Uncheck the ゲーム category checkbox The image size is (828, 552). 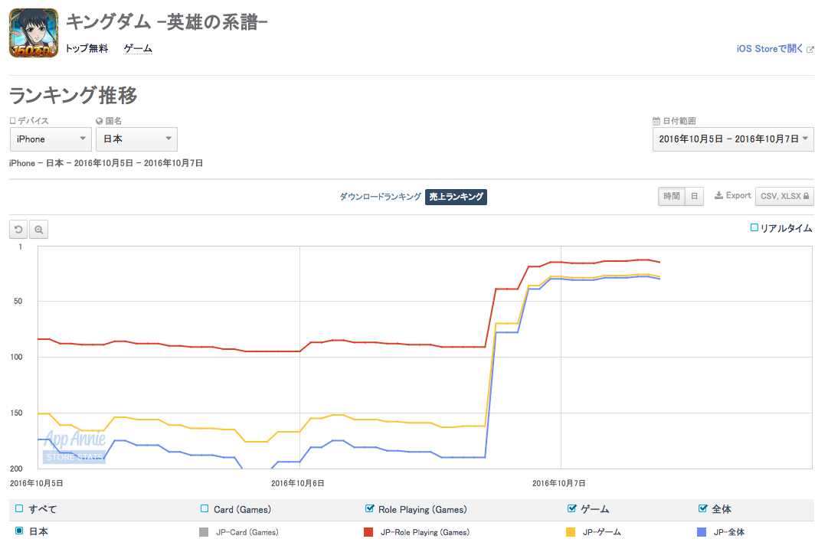[572, 508]
